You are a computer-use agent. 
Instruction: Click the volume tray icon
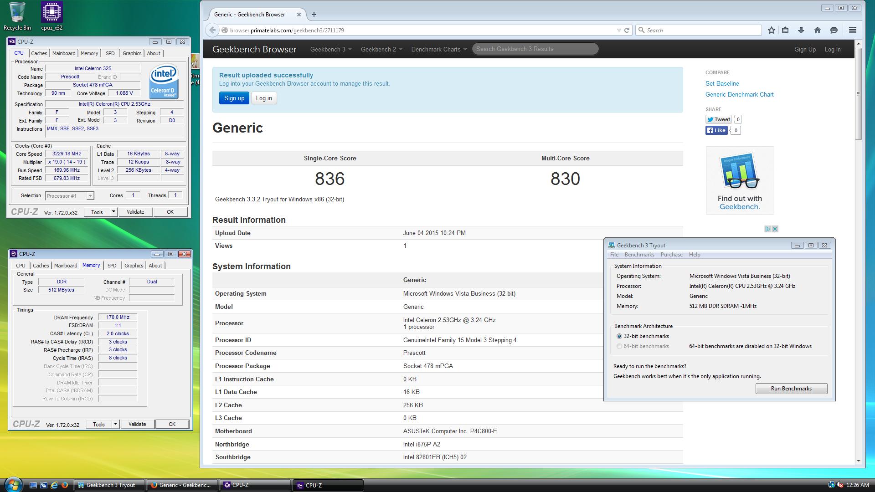(839, 485)
